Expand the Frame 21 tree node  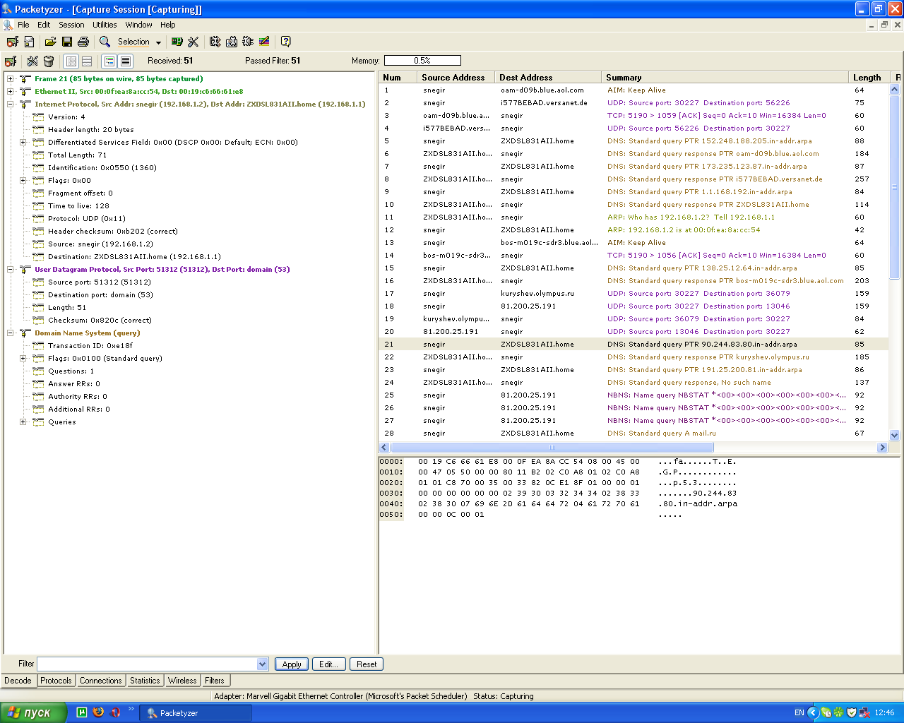point(10,79)
